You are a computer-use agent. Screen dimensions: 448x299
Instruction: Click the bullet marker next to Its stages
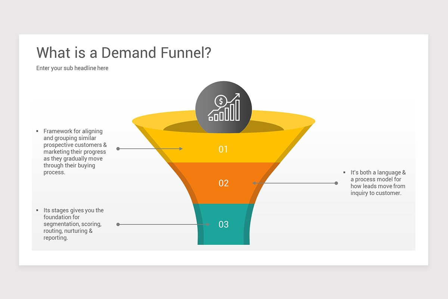(x=37, y=210)
